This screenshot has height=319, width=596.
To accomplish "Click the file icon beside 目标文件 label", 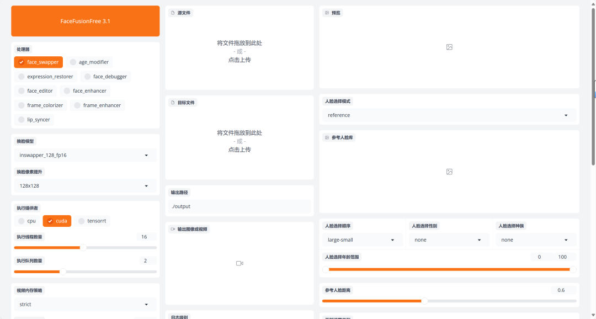I will tap(173, 103).
